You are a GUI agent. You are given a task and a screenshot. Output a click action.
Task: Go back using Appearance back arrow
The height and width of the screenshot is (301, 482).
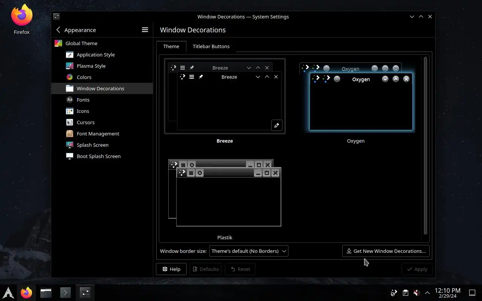(58, 30)
